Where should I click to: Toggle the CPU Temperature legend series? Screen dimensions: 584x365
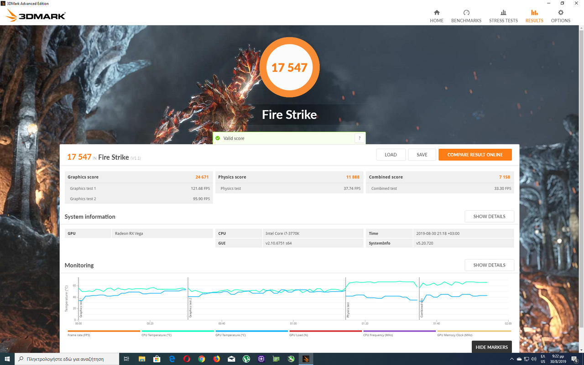177,334
